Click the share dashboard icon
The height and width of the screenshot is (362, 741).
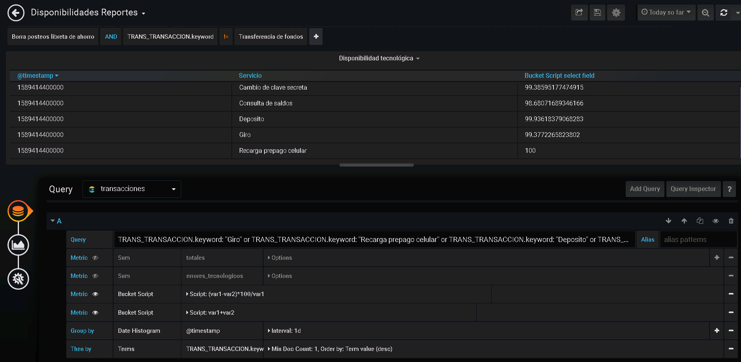(x=579, y=12)
